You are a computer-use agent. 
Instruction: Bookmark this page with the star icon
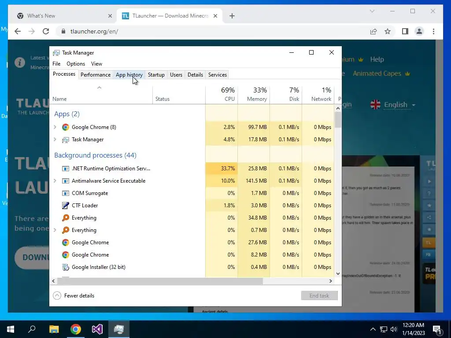[388, 31]
